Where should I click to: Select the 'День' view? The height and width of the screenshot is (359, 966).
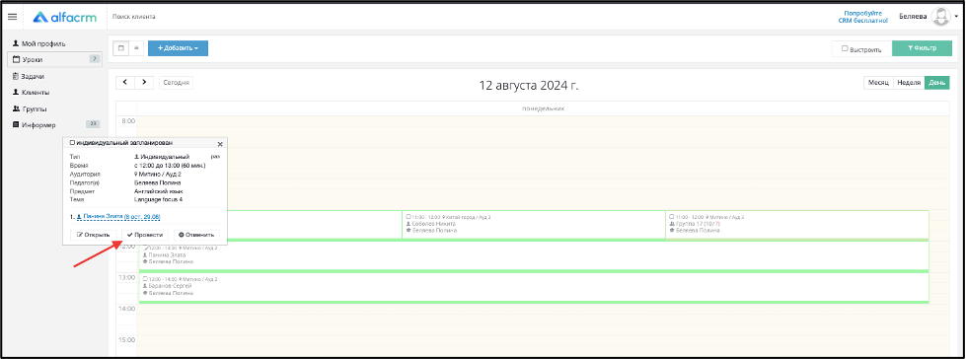[x=937, y=83]
